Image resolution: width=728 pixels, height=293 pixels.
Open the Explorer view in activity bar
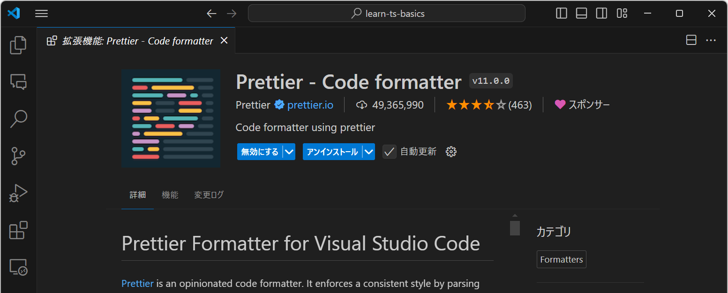[x=18, y=45]
